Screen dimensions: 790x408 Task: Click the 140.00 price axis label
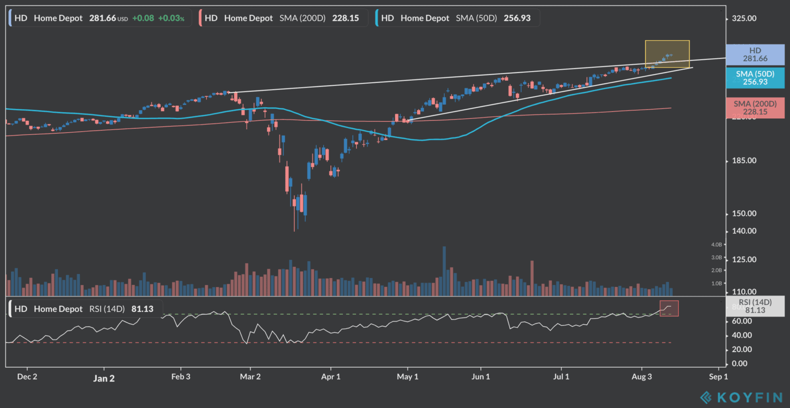click(x=744, y=231)
